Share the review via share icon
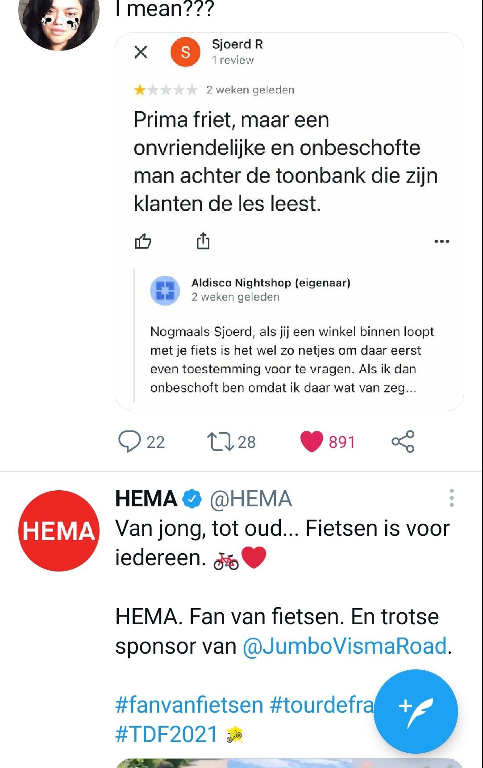The image size is (483, 768). click(x=203, y=241)
